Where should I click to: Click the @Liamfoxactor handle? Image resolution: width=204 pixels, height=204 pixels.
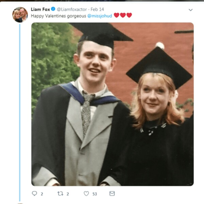(x=72, y=10)
